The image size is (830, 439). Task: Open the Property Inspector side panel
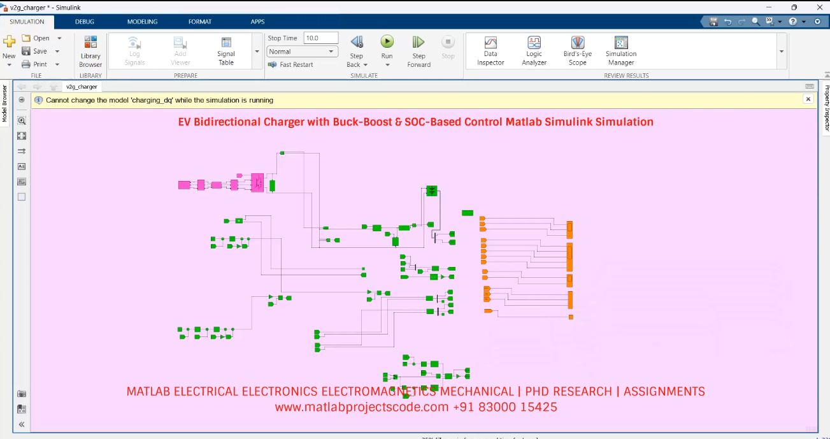pos(826,108)
